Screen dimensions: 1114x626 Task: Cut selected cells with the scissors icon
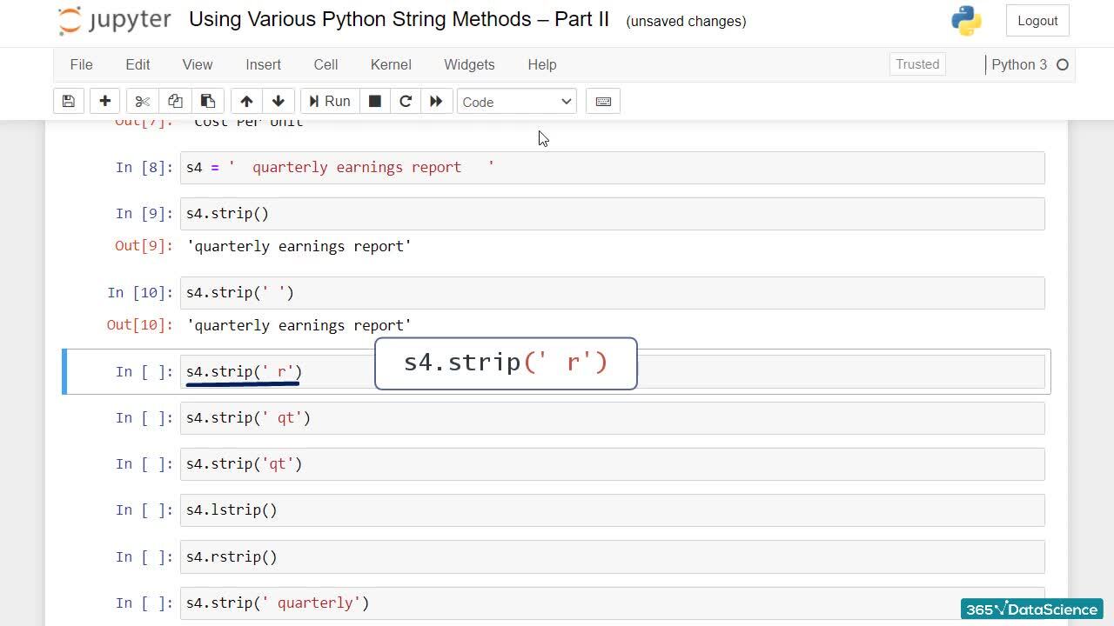pos(142,102)
